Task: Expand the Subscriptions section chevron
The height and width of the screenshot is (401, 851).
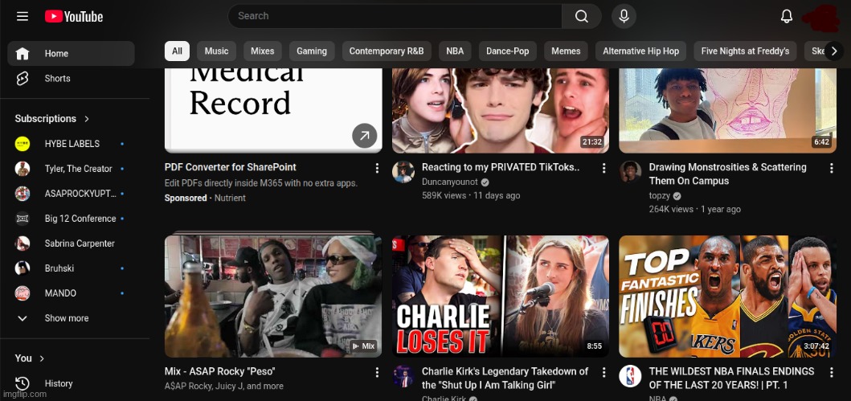Action: tap(87, 119)
